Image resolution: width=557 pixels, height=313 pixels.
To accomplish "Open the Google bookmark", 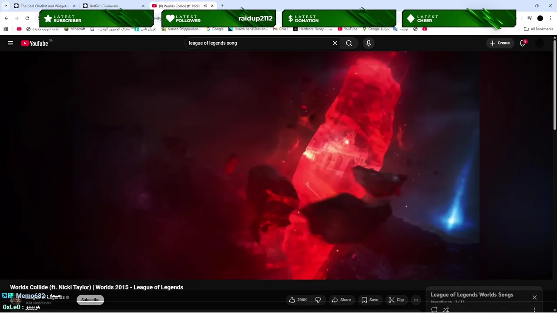I will click(x=215, y=29).
